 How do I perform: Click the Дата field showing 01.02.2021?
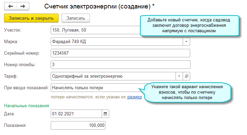tap(76, 114)
